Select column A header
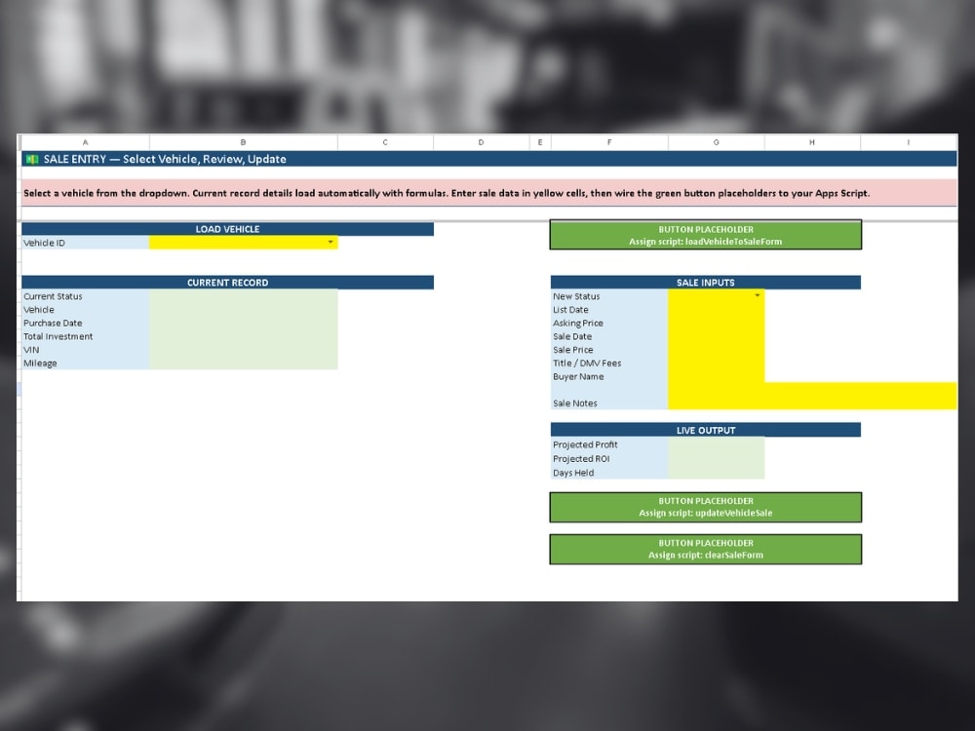The height and width of the screenshot is (731, 975). pos(85,142)
